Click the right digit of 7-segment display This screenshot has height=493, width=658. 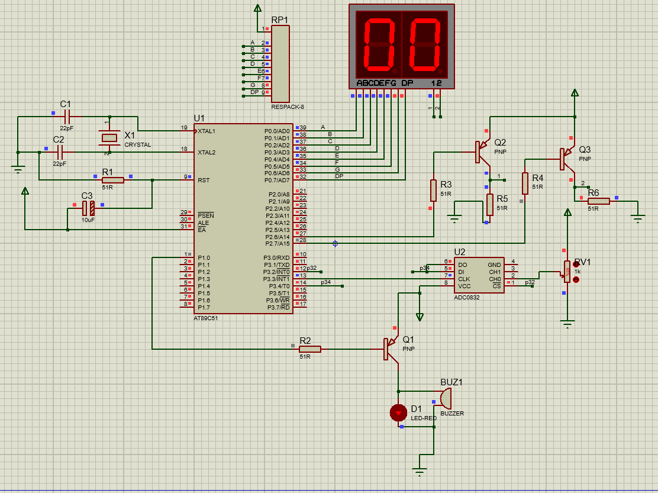coord(425,46)
